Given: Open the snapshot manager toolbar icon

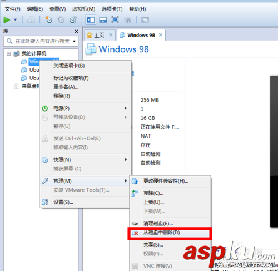Looking at the screenshot, I should tap(73, 19).
